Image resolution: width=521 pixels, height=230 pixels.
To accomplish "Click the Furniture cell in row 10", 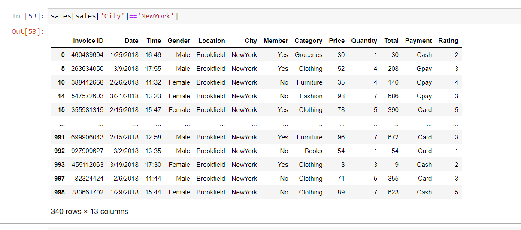I will pyautogui.click(x=309, y=82).
